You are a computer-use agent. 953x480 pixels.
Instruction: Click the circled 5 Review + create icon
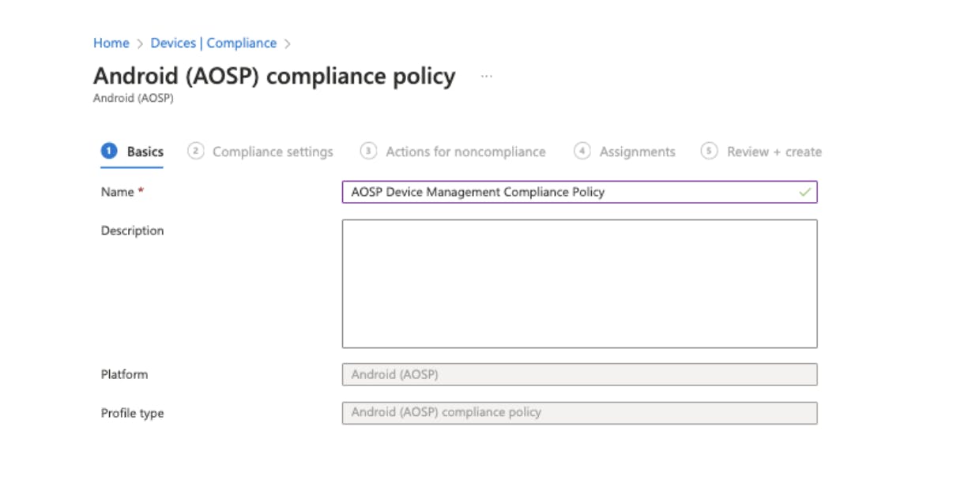pos(710,151)
